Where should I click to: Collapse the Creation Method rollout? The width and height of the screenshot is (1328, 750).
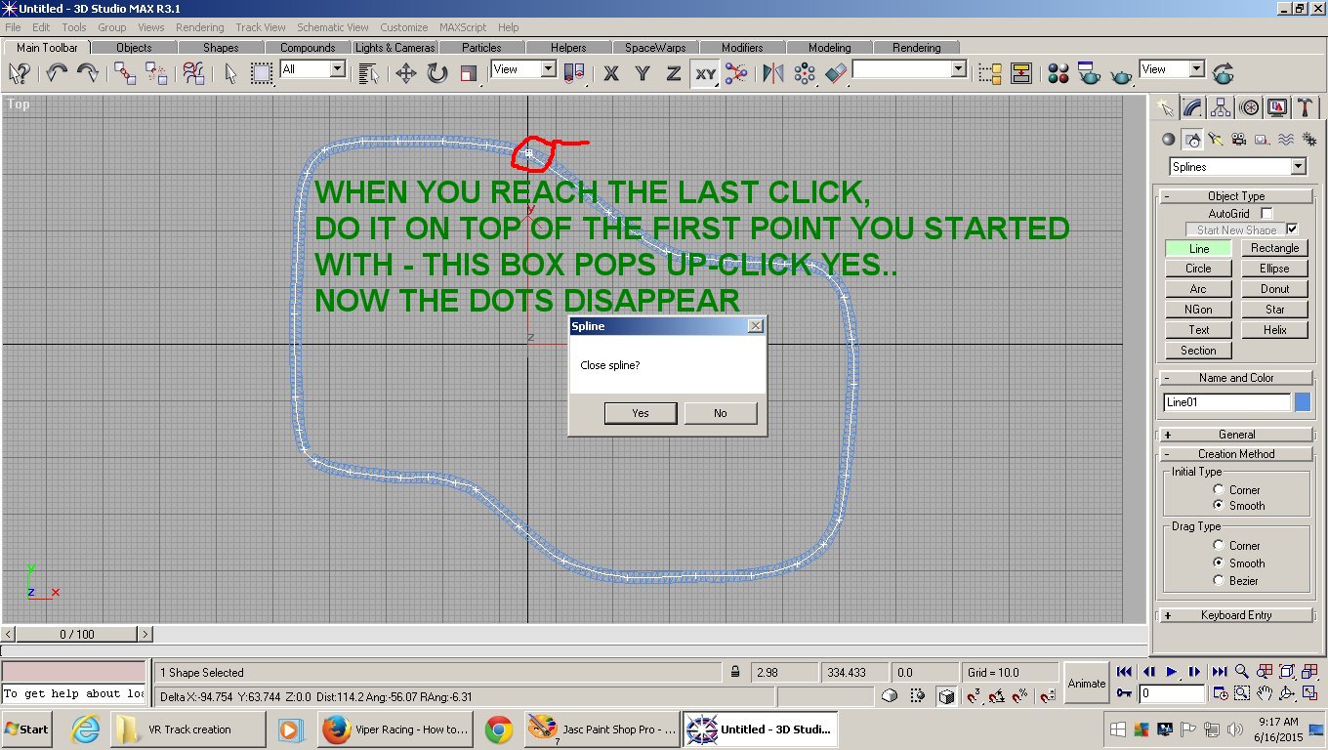click(x=1236, y=454)
